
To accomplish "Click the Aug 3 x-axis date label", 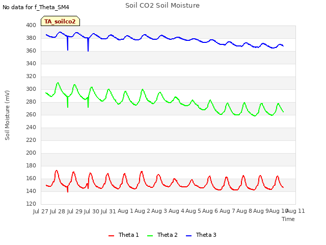I will pyautogui.click(x=159, y=211).
